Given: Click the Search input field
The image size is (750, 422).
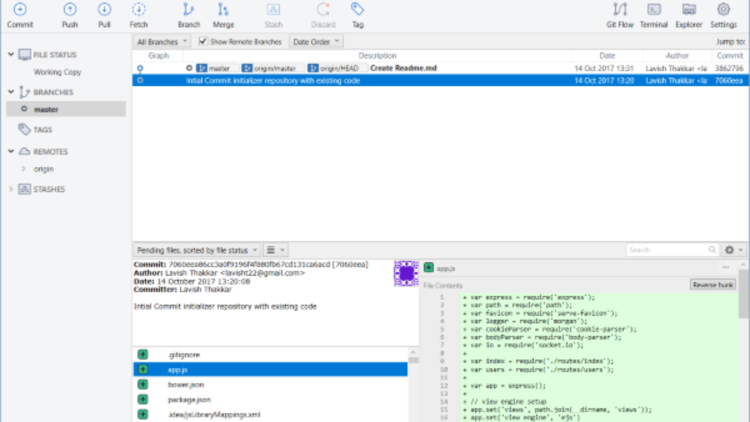Looking at the screenshot, I should tap(666, 249).
